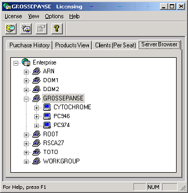
Task: Select the DOM2 tree label
Action: [51, 89]
